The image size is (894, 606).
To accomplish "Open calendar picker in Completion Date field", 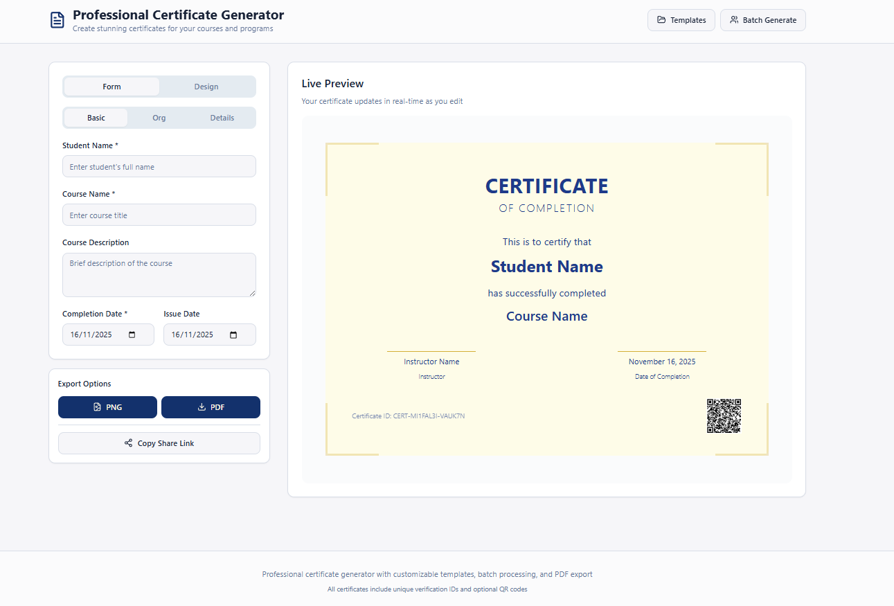I will point(132,335).
